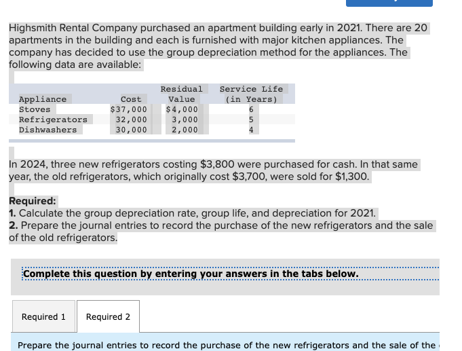The height and width of the screenshot is (351, 462).
Task: Click the 'Complete this question' instruction text
Action: pos(191,274)
